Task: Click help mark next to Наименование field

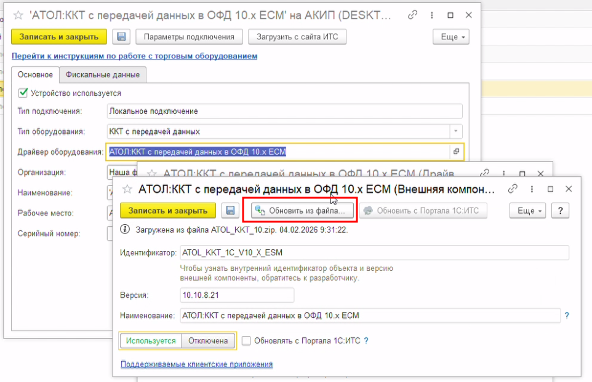Action: [x=567, y=316]
